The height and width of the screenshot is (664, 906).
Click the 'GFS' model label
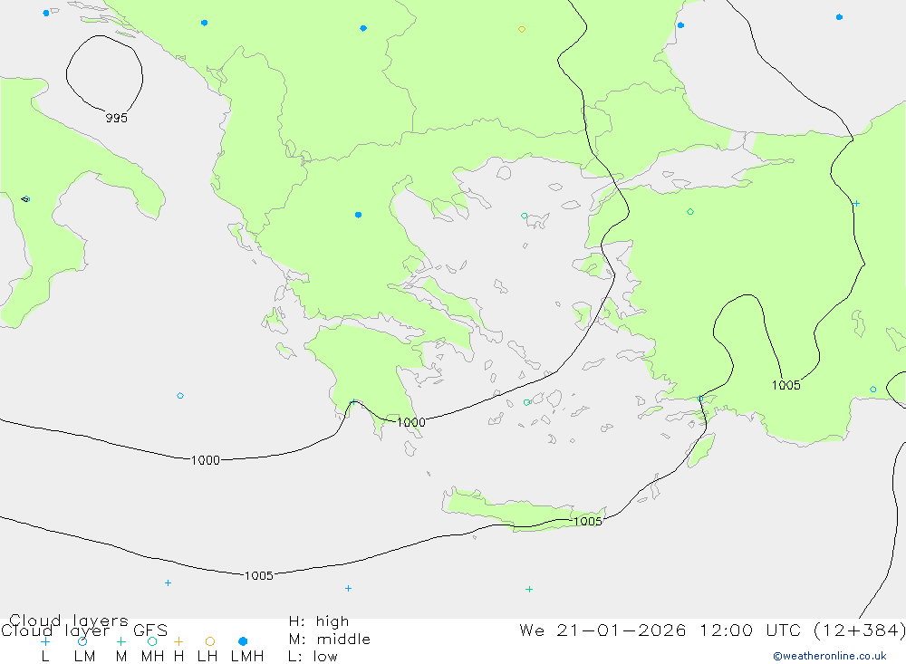point(150,630)
